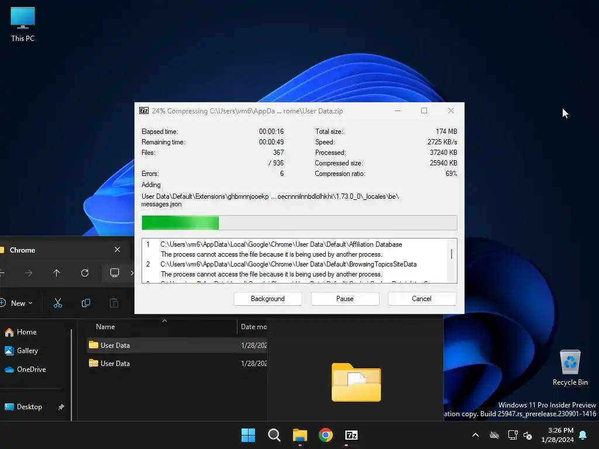Screen dimensions: 599x449
Task: Open the clock showing 3:26 PM
Action: (x=557, y=435)
